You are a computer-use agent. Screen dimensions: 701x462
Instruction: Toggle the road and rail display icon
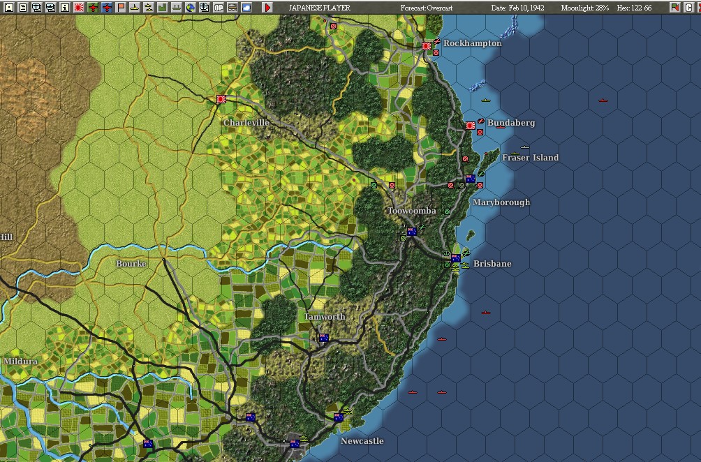232,7
